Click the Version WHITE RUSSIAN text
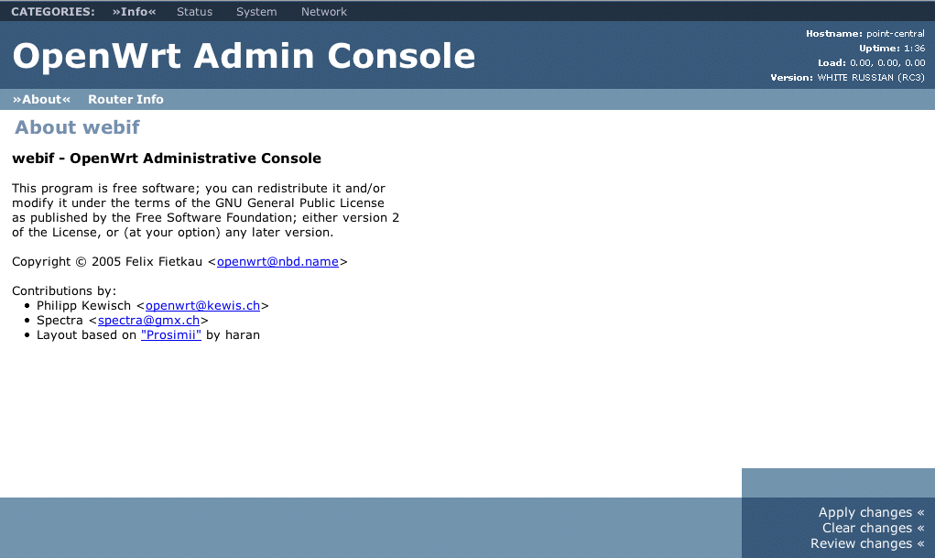Image resolution: width=935 pixels, height=558 pixels. 870,78
